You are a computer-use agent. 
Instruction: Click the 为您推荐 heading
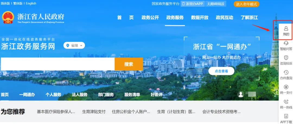tap(13, 112)
